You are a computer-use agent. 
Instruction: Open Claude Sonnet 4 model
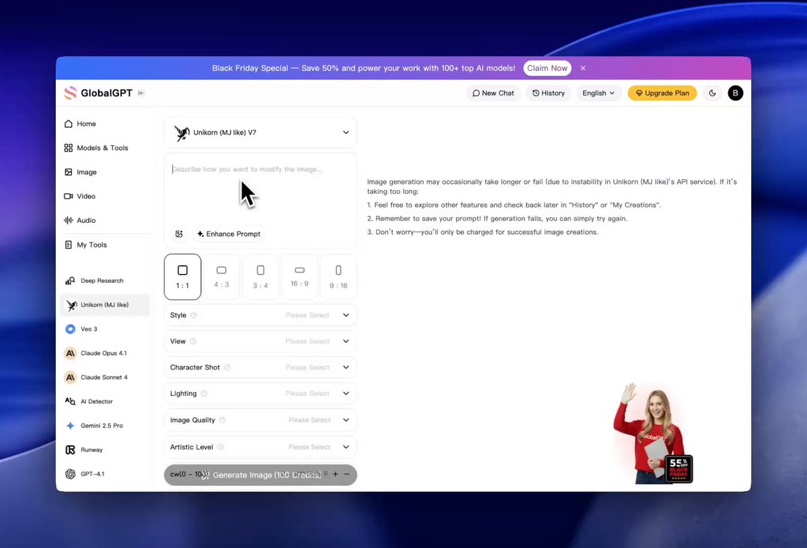105,378
